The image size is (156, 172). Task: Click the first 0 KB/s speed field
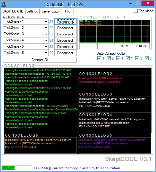tap(123, 46)
